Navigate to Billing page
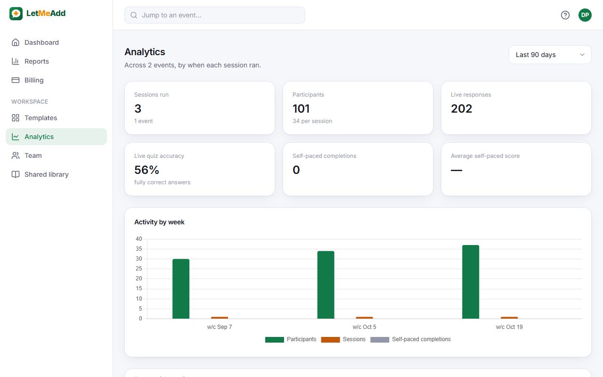 coord(57,80)
